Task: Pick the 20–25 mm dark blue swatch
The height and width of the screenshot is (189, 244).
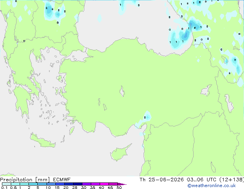Action: (69, 184)
